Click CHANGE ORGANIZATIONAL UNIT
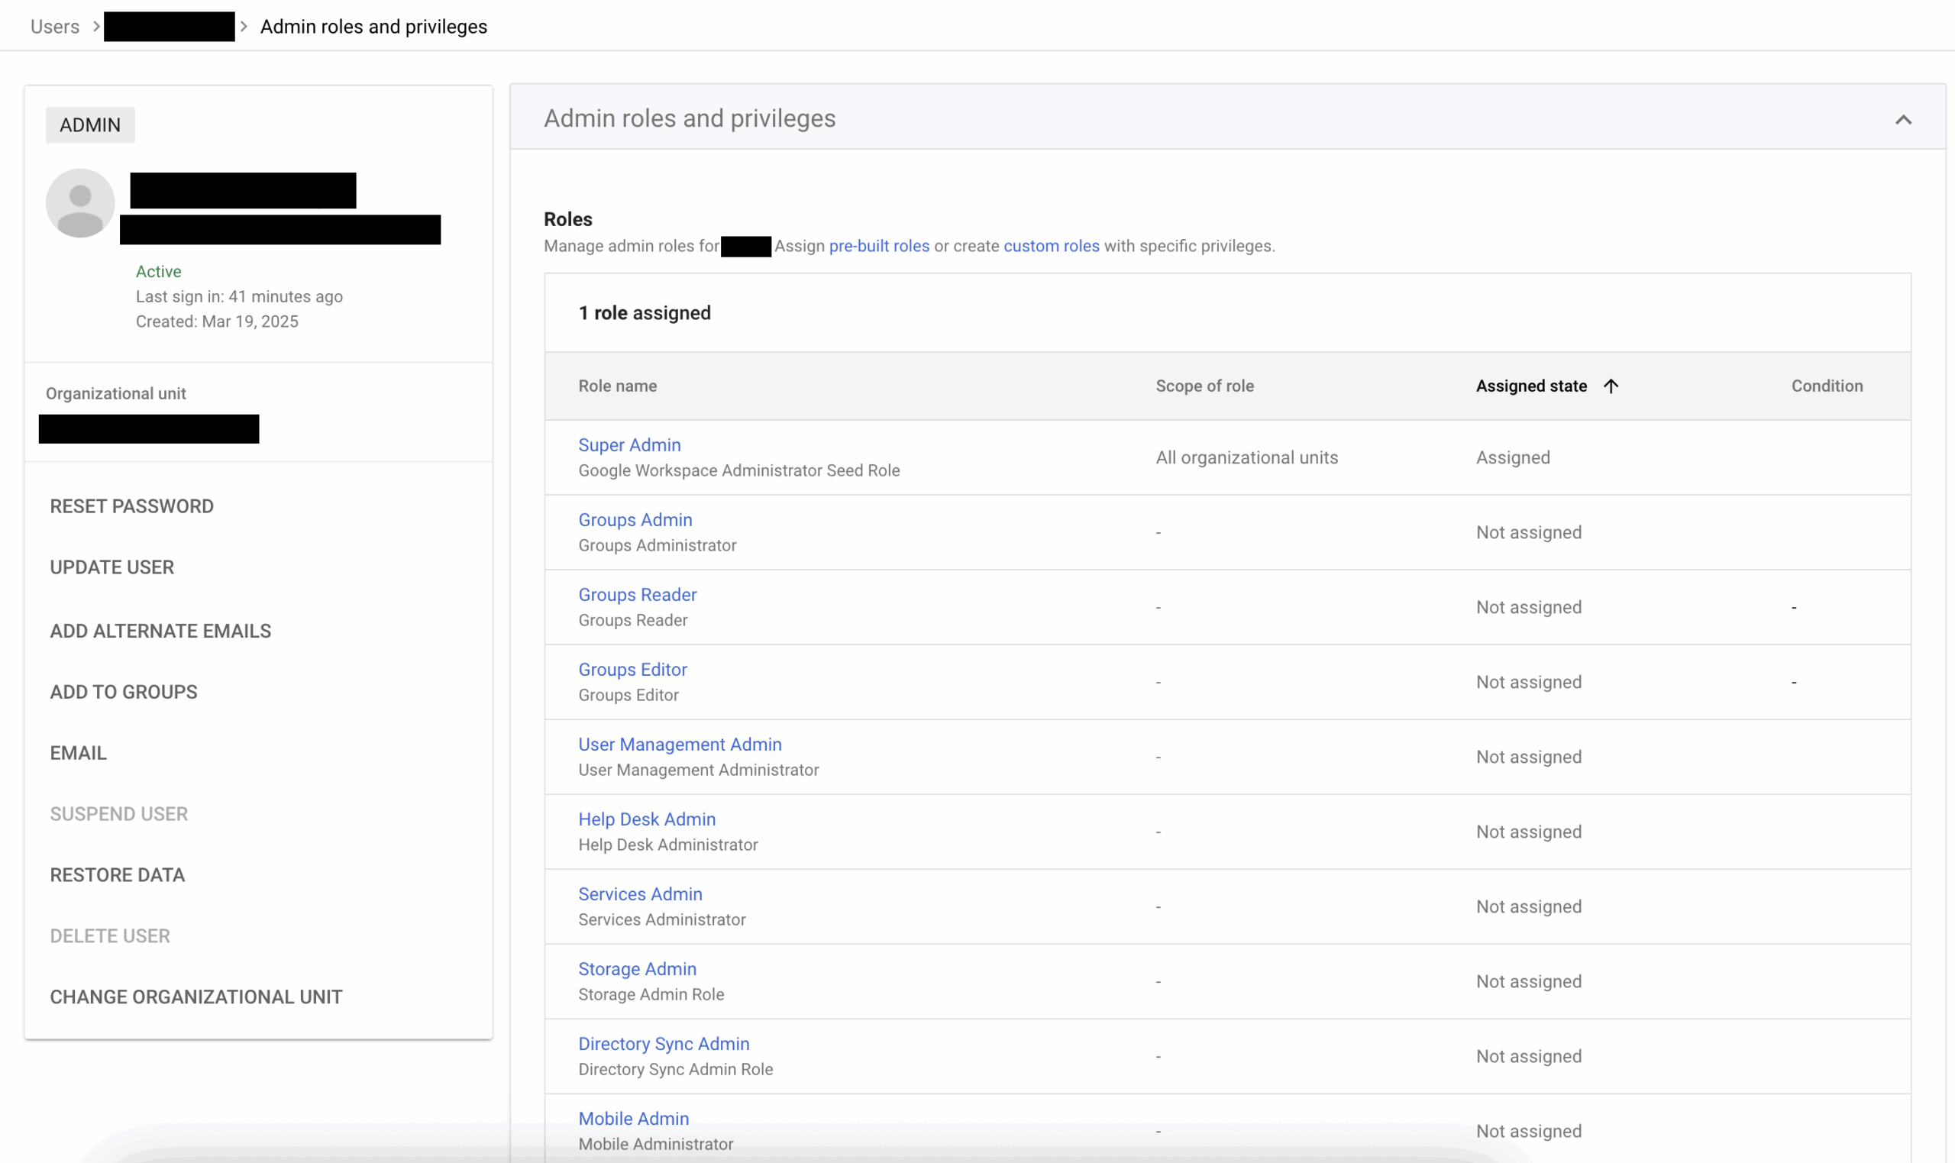The image size is (1955, 1163). coord(196,997)
